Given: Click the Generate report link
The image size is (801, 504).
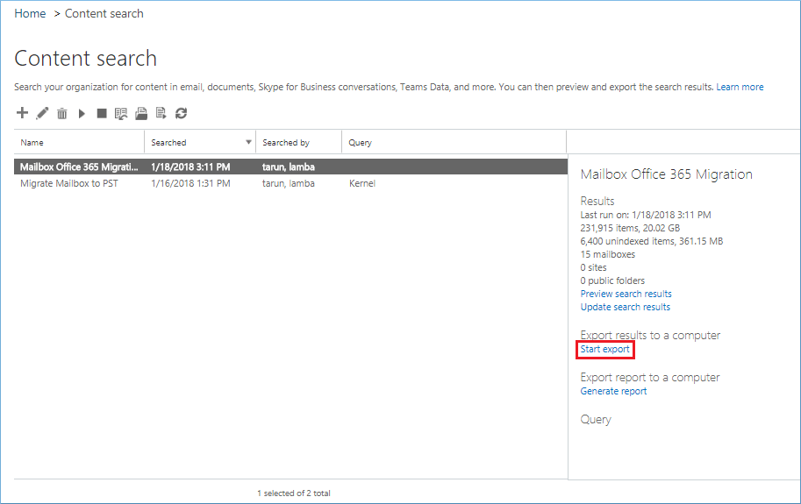Looking at the screenshot, I should pos(613,391).
